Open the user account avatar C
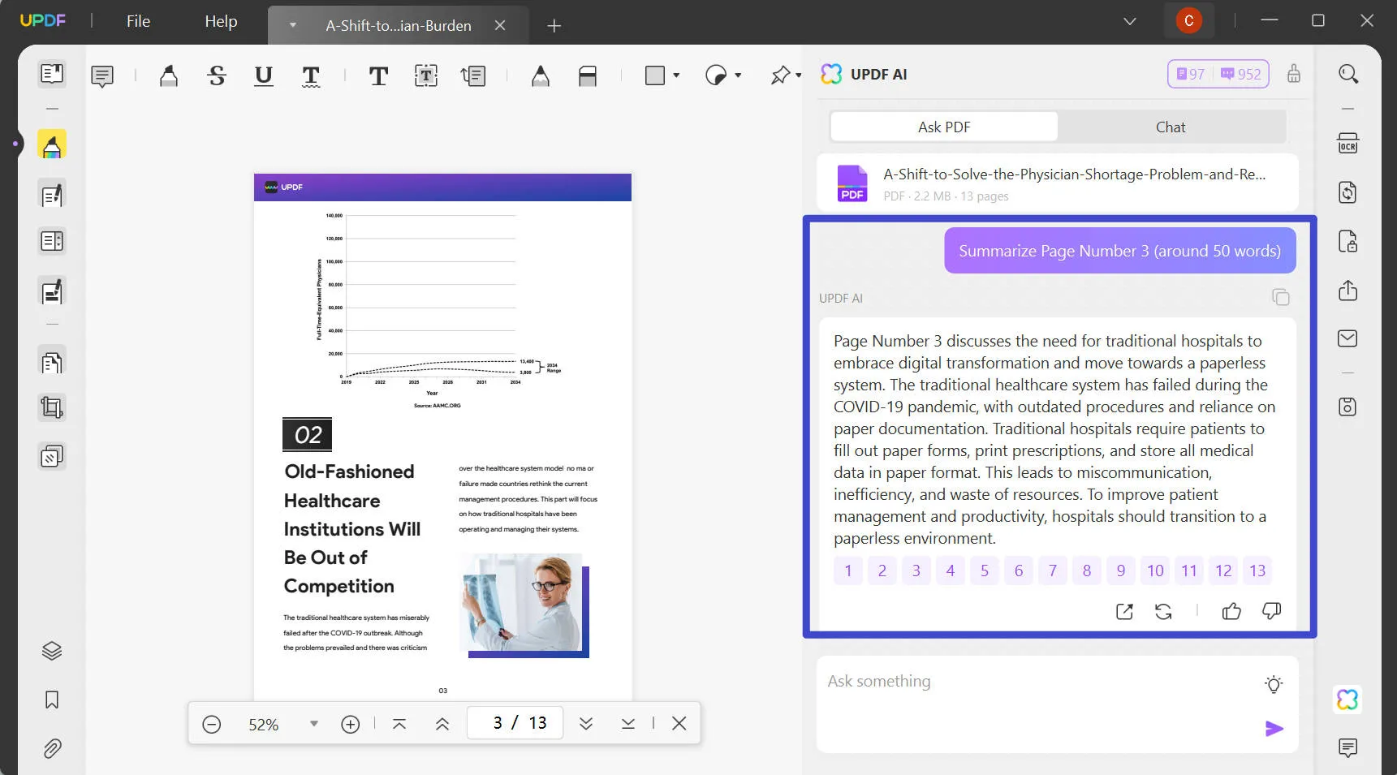This screenshot has height=775, width=1397. point(1189,21)
